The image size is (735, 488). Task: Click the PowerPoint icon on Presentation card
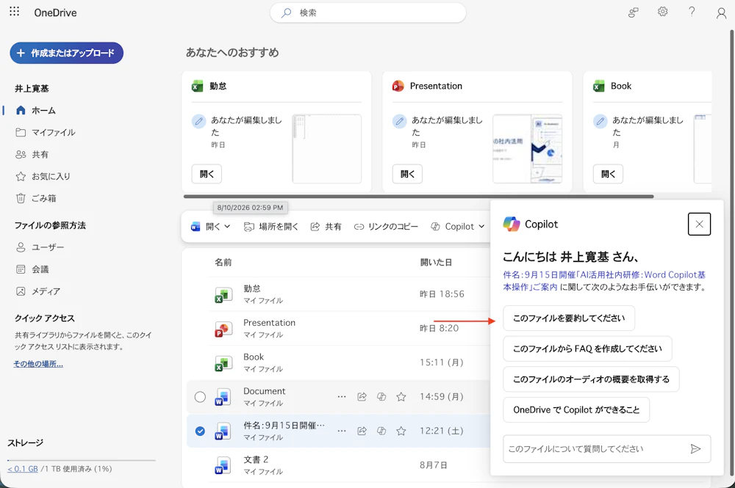(x=398, y=86)
